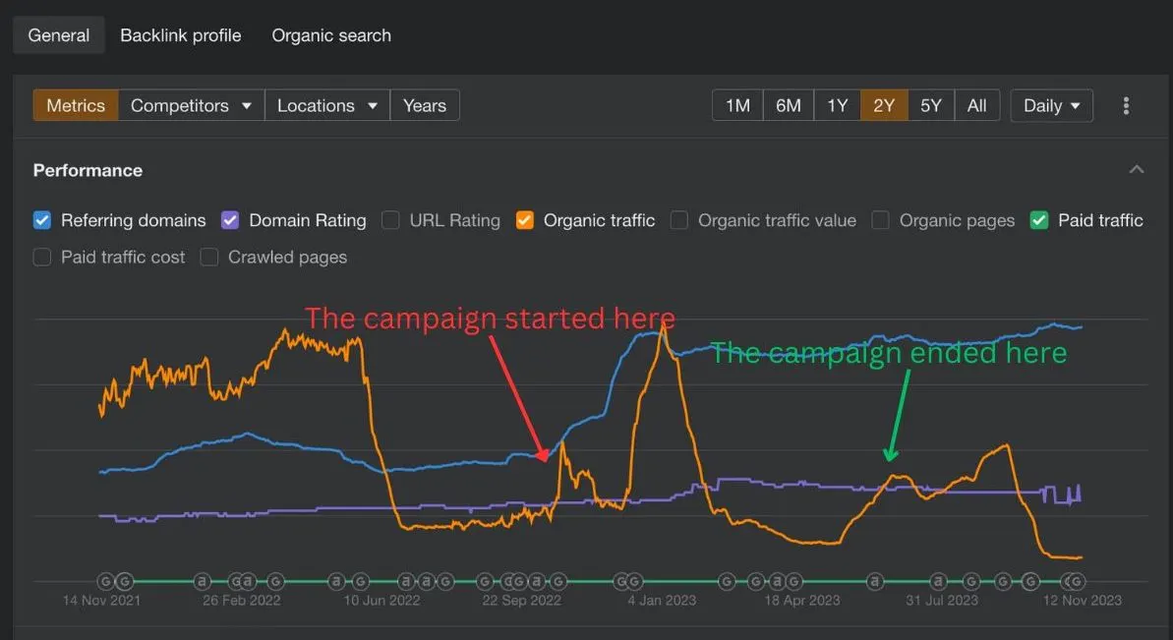Enable the Crawled pages checkbox
This screenshot has width=1173, height=640.
[209, 258]
